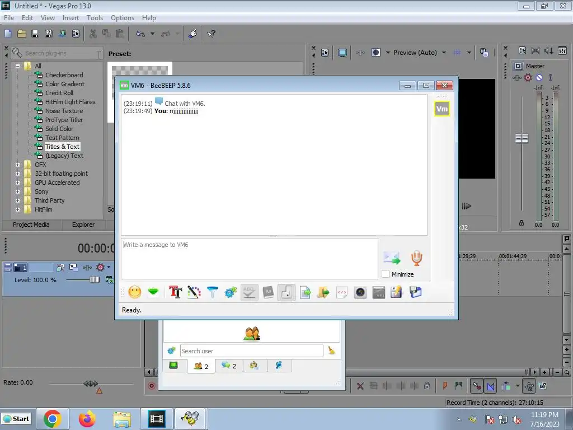Click the Start button on the taskbar
Screen dimensions: 573x430
coord(16,419)
